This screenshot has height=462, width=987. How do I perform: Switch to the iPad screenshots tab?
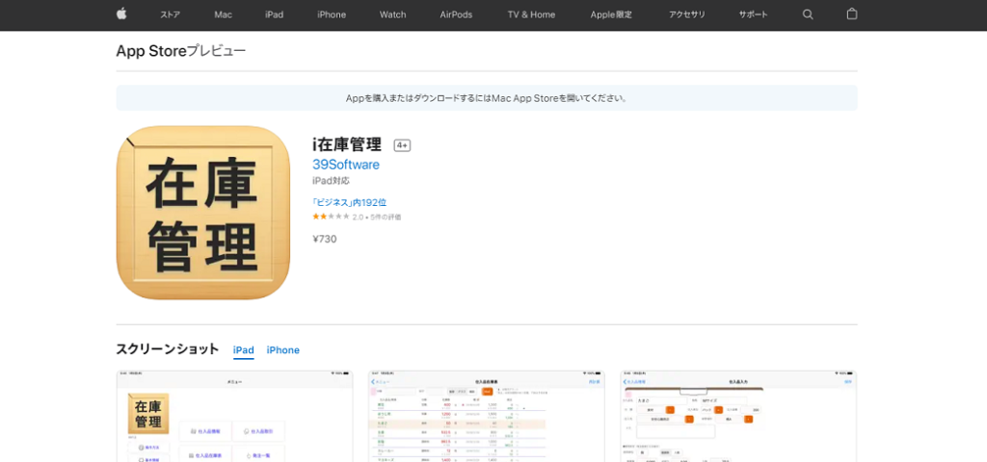[244, 350]
